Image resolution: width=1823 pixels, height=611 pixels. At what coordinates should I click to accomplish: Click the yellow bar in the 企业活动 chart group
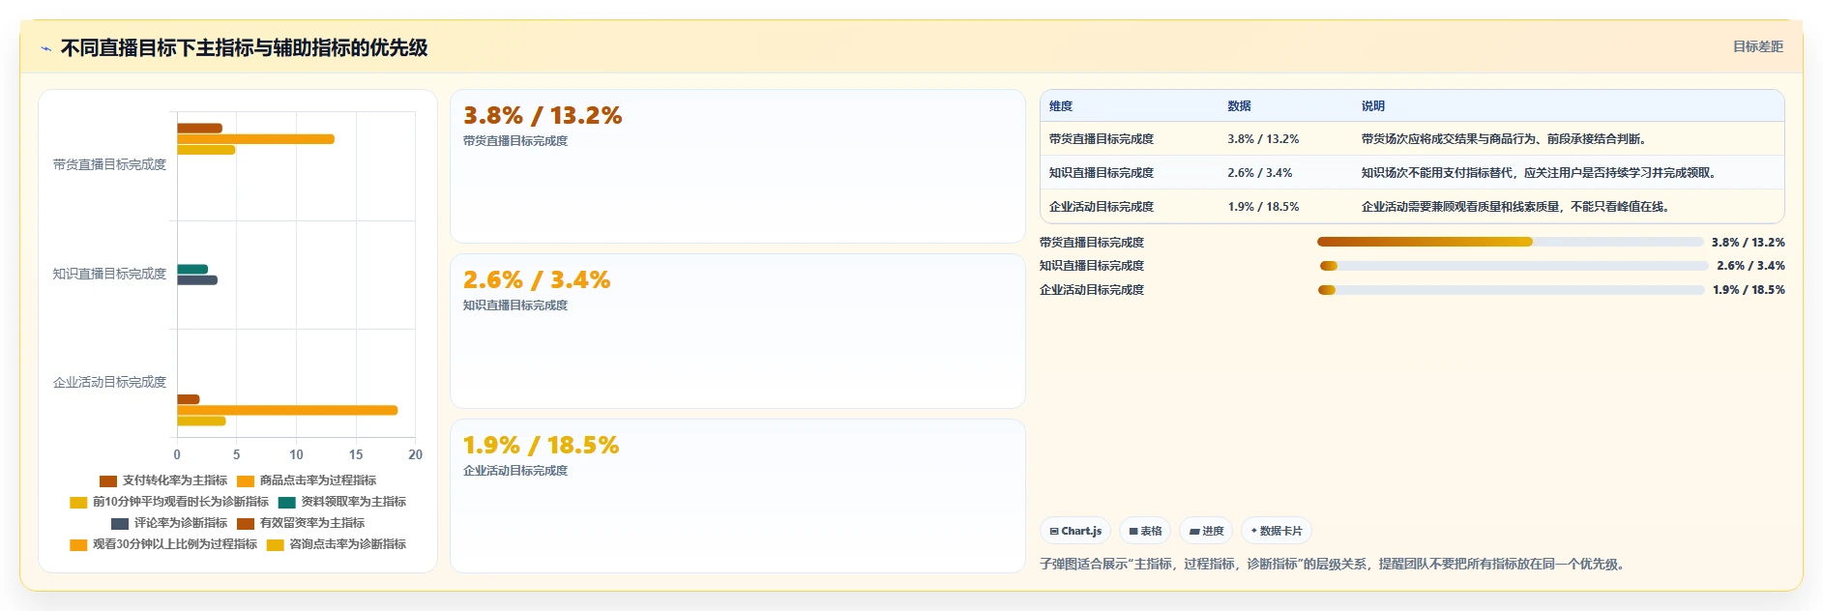click(201, 421)
